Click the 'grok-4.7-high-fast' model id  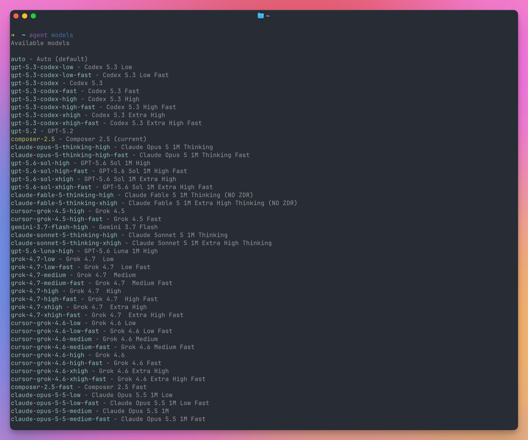tap(44, 299)
